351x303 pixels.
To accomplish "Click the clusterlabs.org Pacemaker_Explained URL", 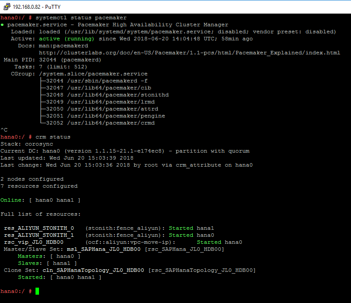I will click(189, 53).
